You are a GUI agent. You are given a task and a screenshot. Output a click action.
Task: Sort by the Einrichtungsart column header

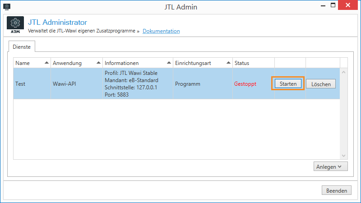(202, 63)
